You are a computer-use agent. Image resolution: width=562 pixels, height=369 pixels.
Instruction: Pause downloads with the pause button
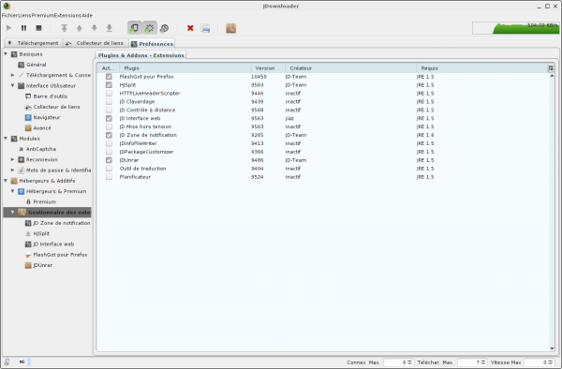(x=23, y=28)
